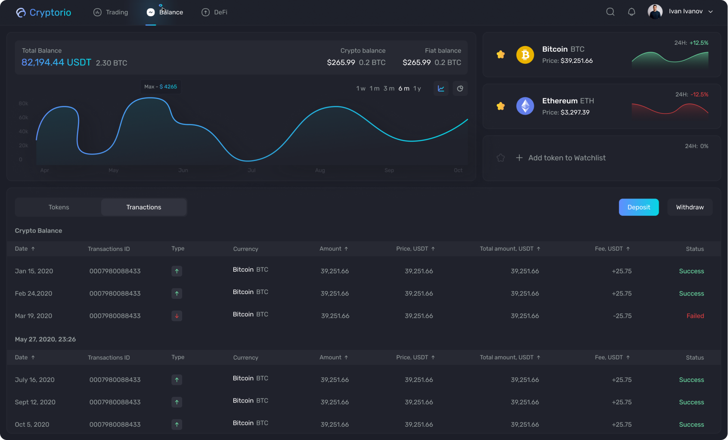Select 1w chart range
728x440 pixels.
point(361,88)
